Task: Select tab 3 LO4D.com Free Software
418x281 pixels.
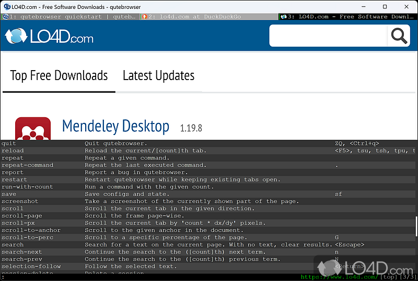Action: [348, 17]
